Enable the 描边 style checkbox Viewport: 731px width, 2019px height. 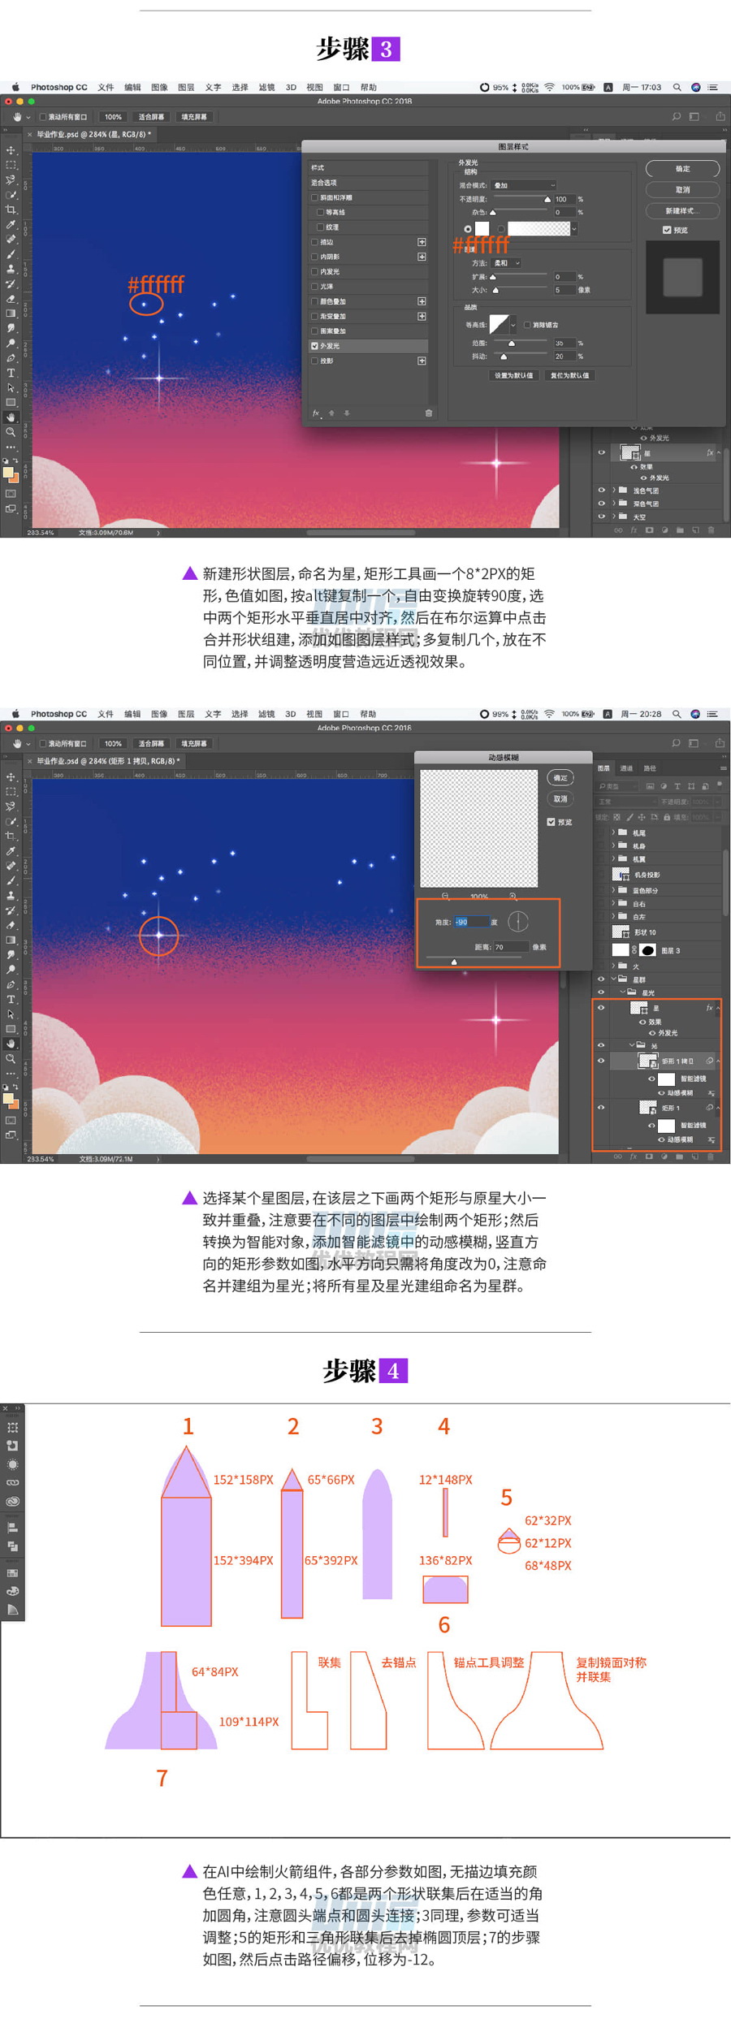click(x=314, y=242)
